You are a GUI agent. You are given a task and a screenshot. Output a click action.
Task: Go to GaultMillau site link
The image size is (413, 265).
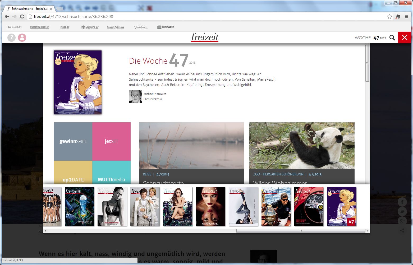point(115,27)
